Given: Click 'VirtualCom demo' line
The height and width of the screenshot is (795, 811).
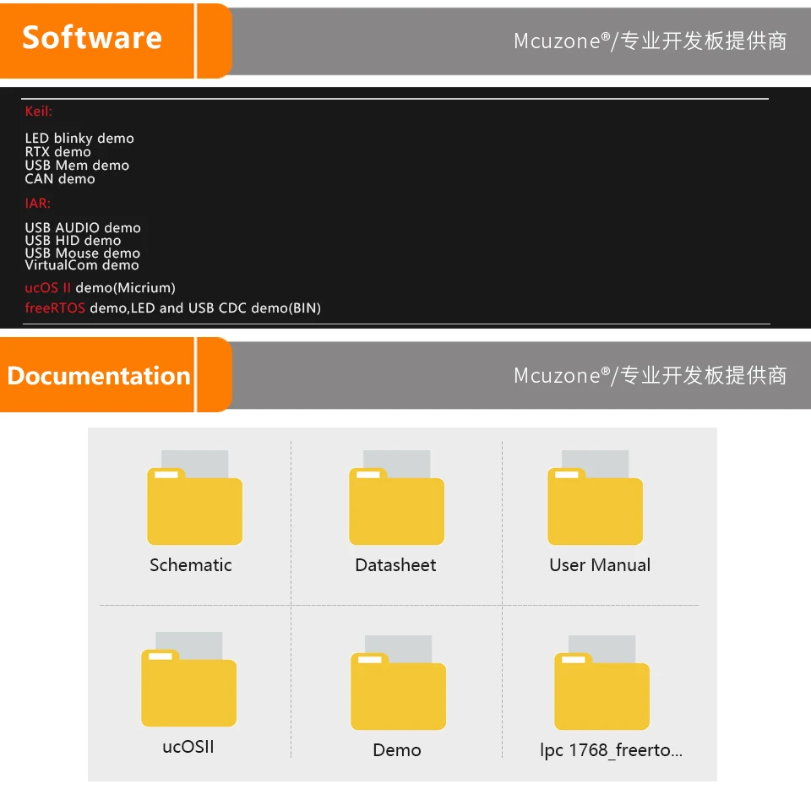Looking at the screenshot, I should pyautogui.click(x=82, y=264).
